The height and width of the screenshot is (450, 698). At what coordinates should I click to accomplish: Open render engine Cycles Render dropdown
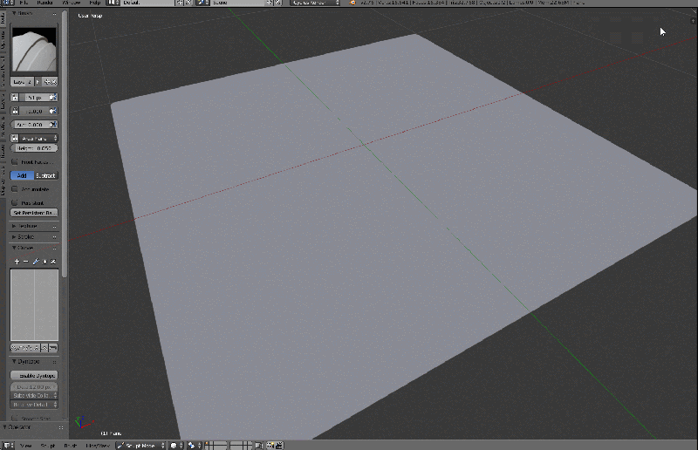(x=315, y=3)
